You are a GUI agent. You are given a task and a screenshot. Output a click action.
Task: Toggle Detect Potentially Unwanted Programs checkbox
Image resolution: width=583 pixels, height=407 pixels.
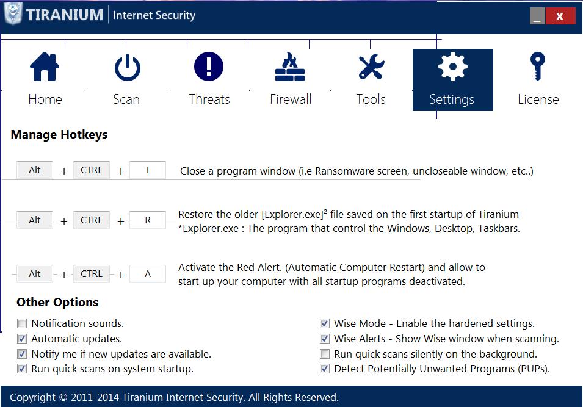325,369
